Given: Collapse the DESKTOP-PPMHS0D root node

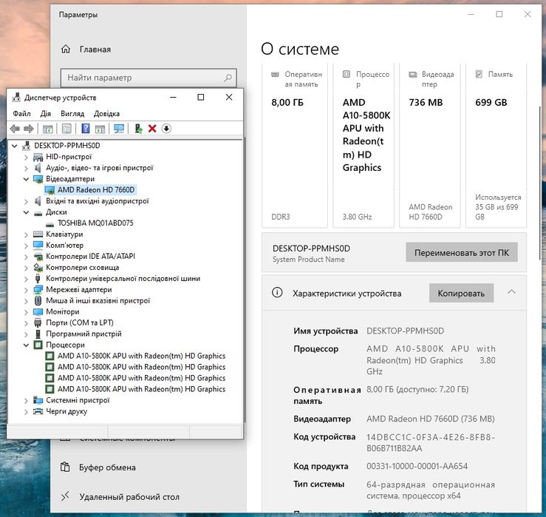Looking at the screenshot, I should click(x=14, y=146).
